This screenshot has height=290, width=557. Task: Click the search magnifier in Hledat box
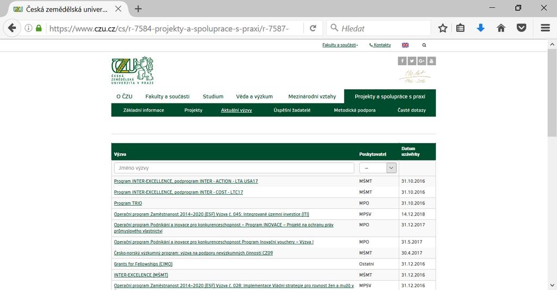tap(335, 28)
